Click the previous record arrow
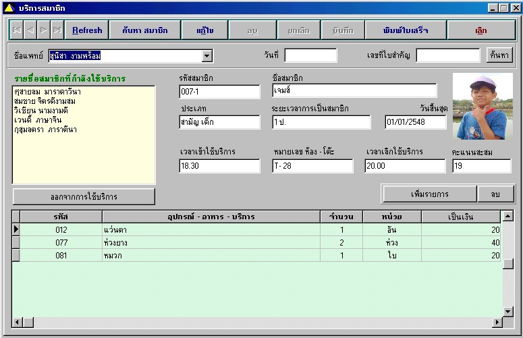Image resolution: width=523 pixels, height=338 pixels. tap(30, 30)
